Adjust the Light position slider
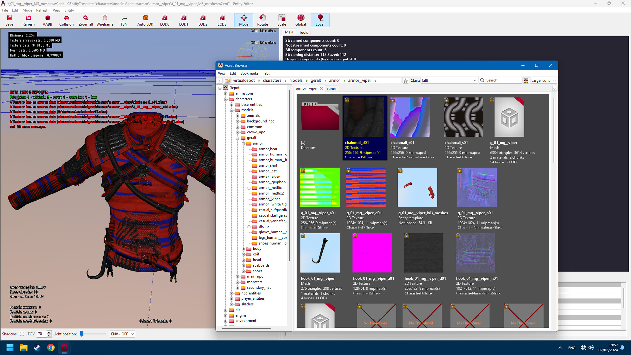 pyautogui.click(x=82, y=334)
